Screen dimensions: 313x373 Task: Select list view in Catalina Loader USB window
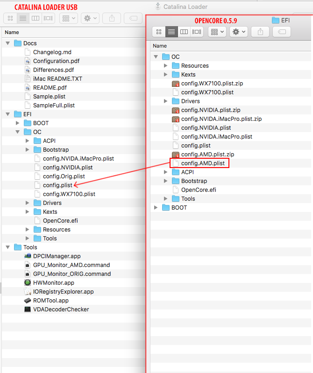[23, 18]
